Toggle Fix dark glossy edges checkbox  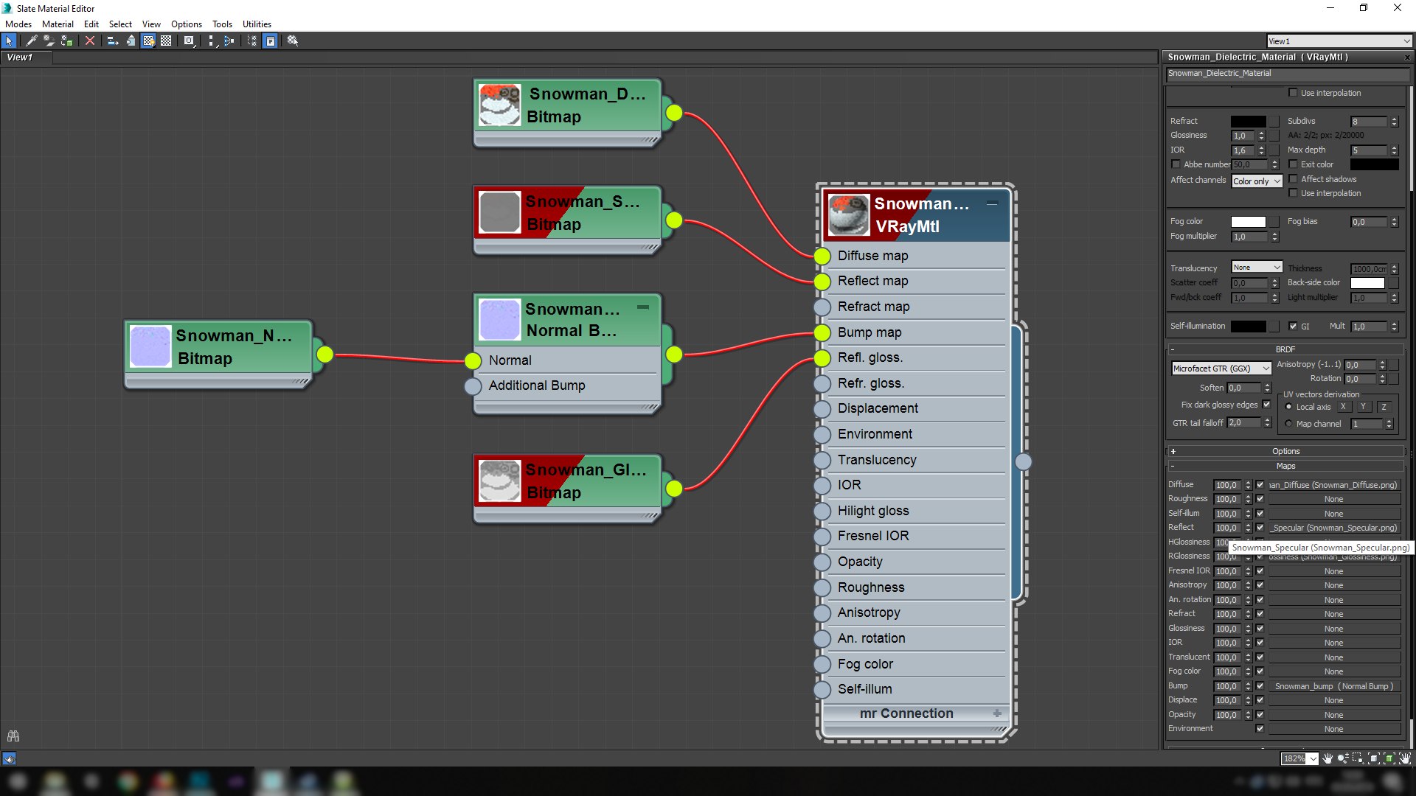point(1267,405)
